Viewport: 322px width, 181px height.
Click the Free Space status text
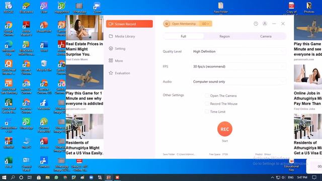click(x=218, y=154)
